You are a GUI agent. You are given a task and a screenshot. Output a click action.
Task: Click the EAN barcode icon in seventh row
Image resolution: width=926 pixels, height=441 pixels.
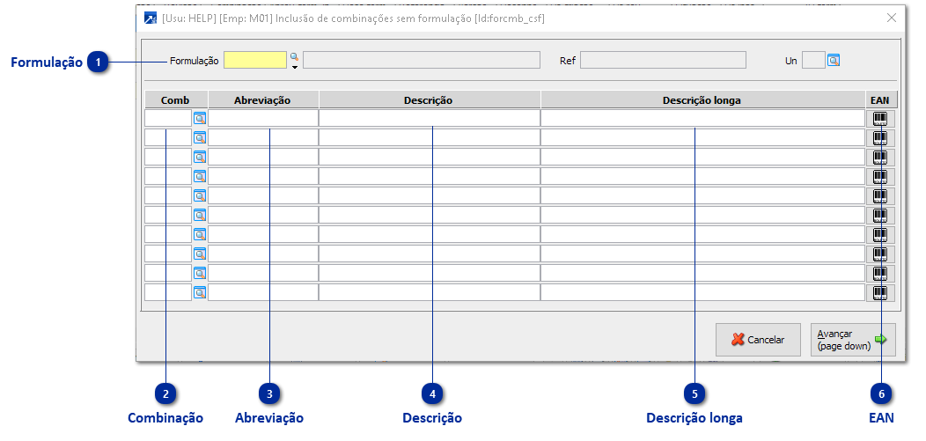(880, 234)
